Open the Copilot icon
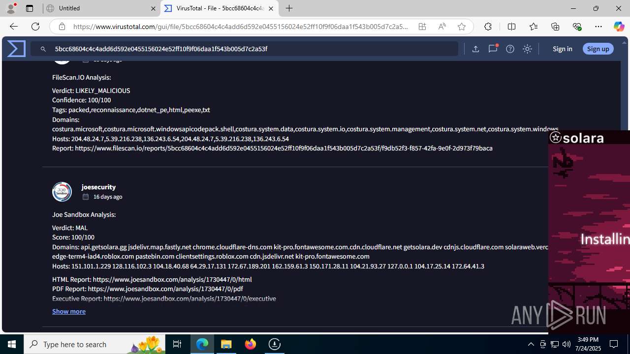Viewport: 630px width, 354px height. [x=619, y=27]
